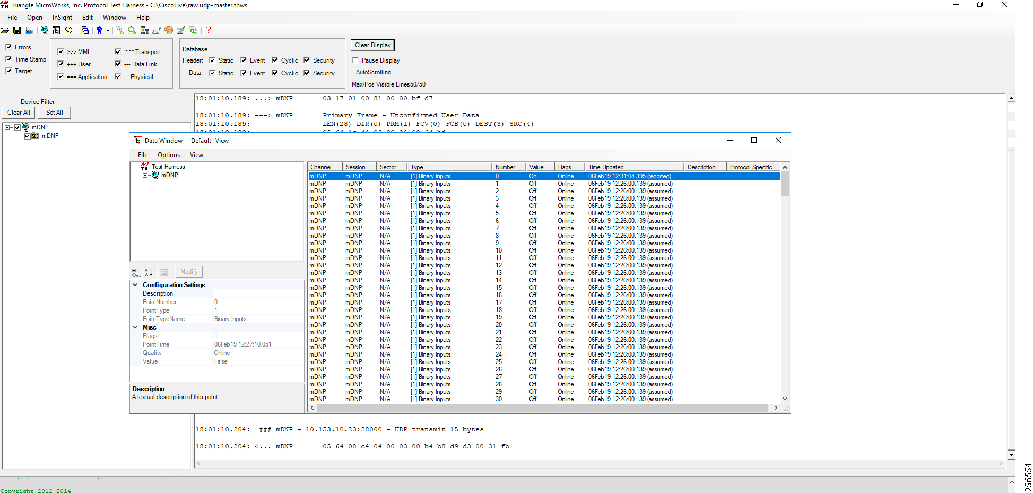Screen dimensions: 1033x493
Task: Sort table by Time Updated column header
Action: pyautogui.click(x=634, y=167)
